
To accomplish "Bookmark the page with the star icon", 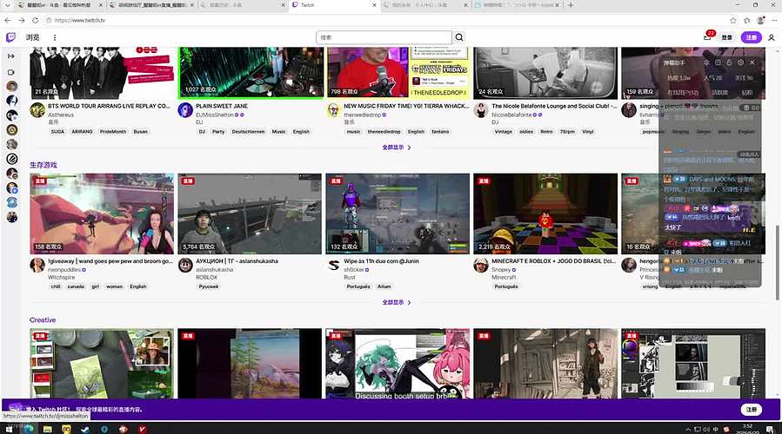I will point(732,21).
